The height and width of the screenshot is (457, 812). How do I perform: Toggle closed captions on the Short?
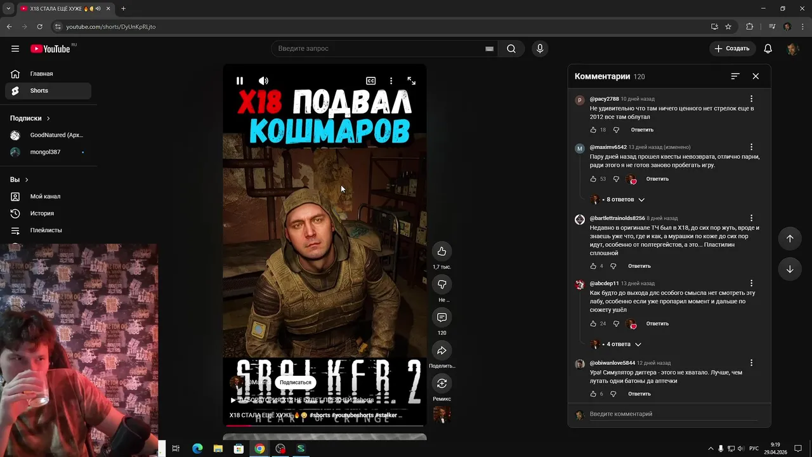[x=371, y=81]
